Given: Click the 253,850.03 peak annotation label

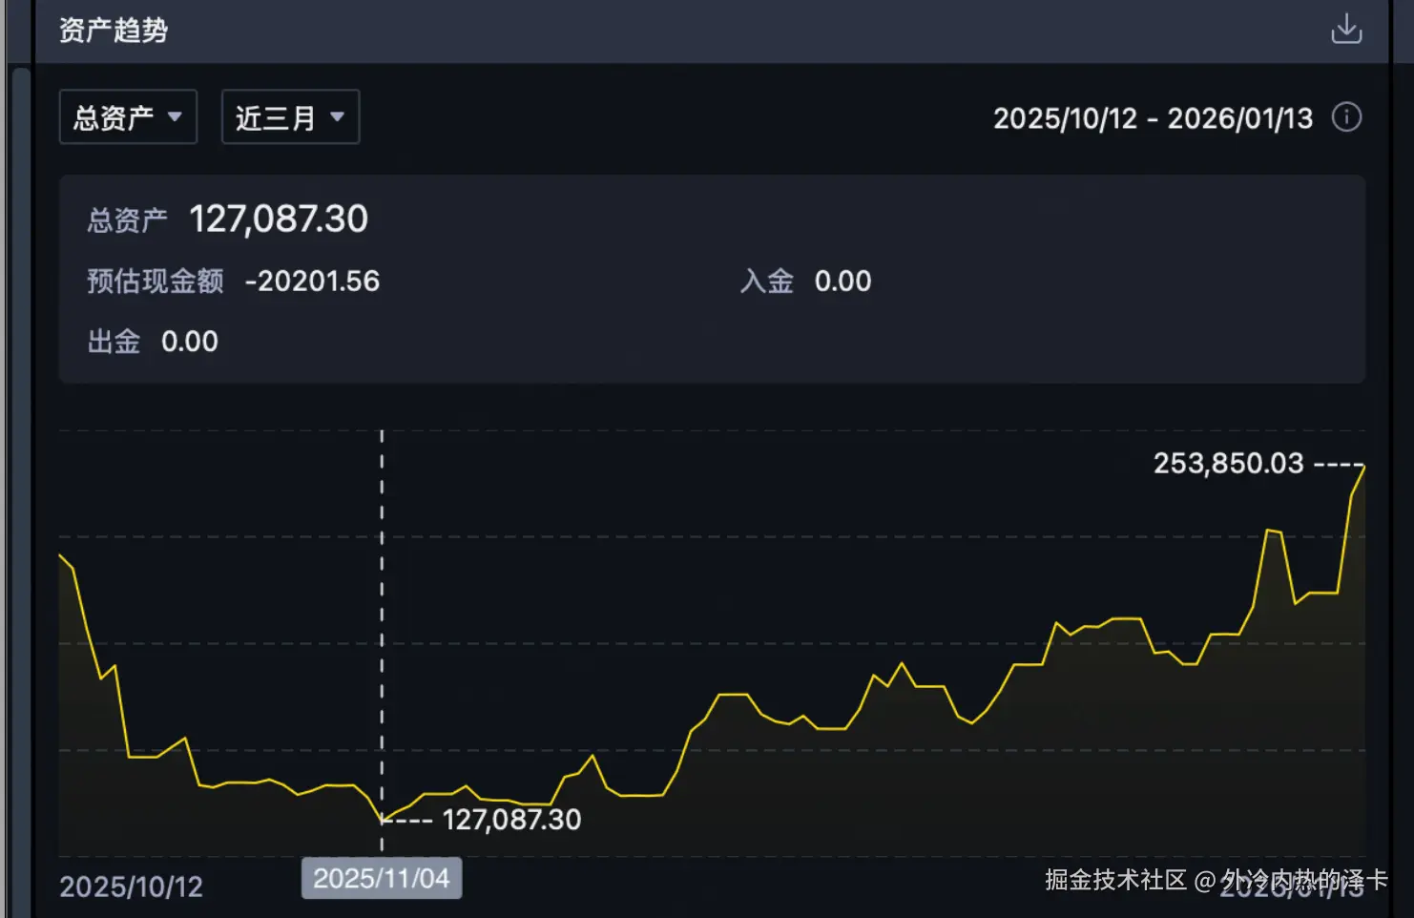Looking at the screenshot, I should pyautogui.click(x=1228, y=463).
